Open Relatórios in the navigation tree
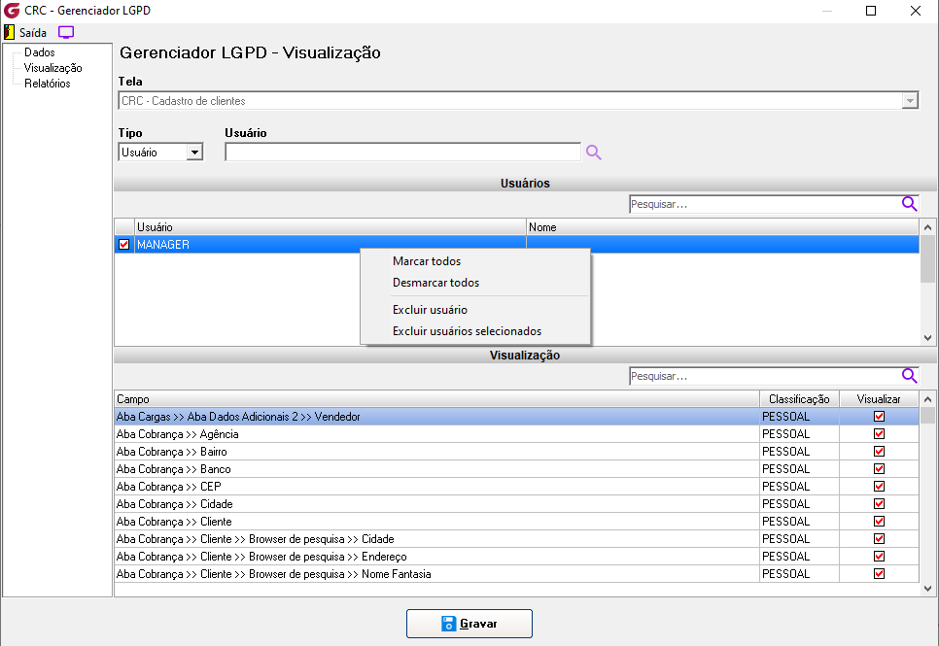 coord(48,84)
